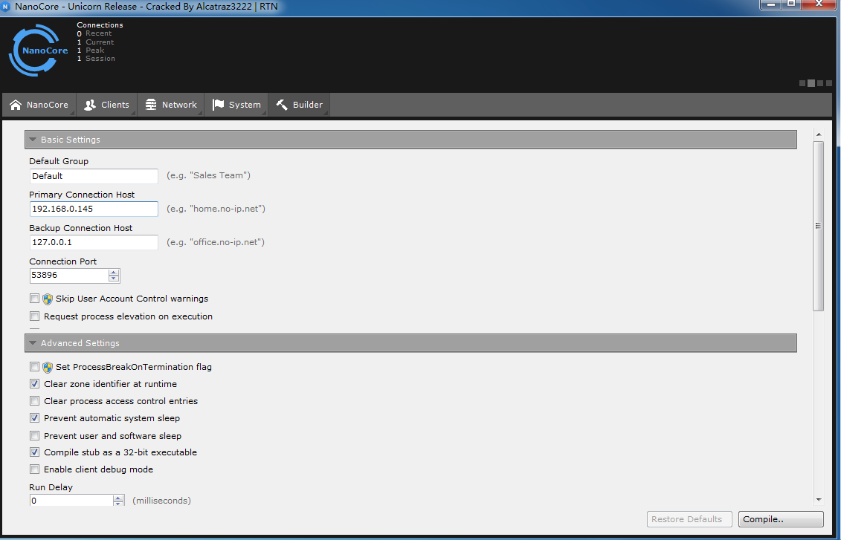Enable Request process elevation on execution
Image resolution: width=841 pixels, height=540 pixels.
(34, 316)
